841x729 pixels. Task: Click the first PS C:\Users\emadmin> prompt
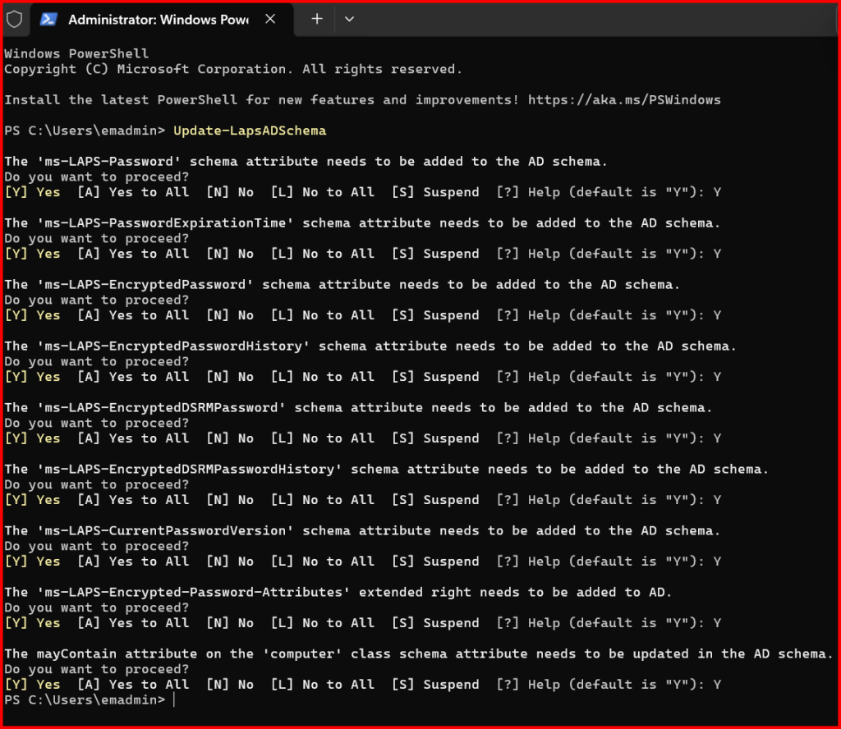point(85,131)
